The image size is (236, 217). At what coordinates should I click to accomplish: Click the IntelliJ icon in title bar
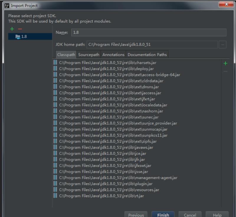tap(7, 6)
